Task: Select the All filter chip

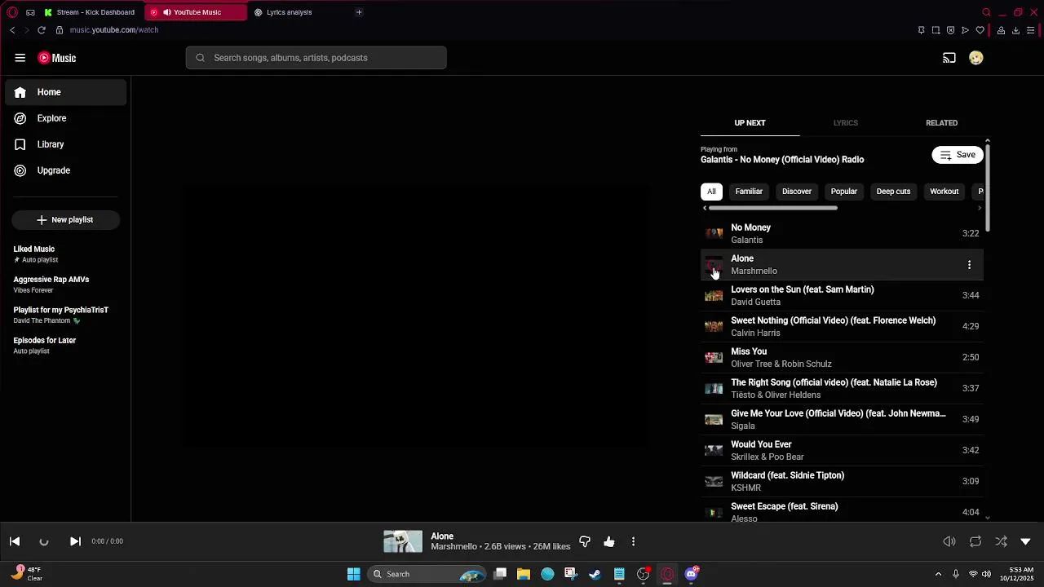Action: (711, 192)
